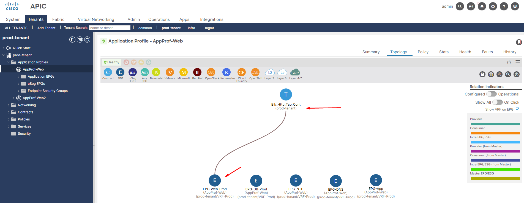Click the Layer 3 cloud icon

(282, 72)
